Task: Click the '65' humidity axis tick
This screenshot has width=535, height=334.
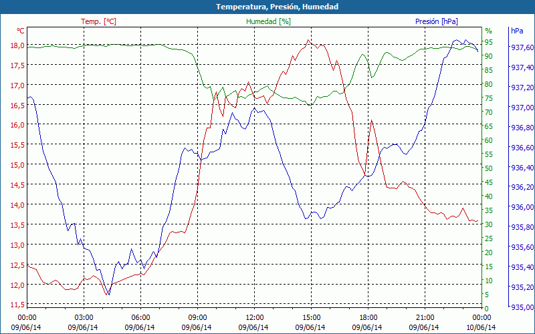Action: 489,126
